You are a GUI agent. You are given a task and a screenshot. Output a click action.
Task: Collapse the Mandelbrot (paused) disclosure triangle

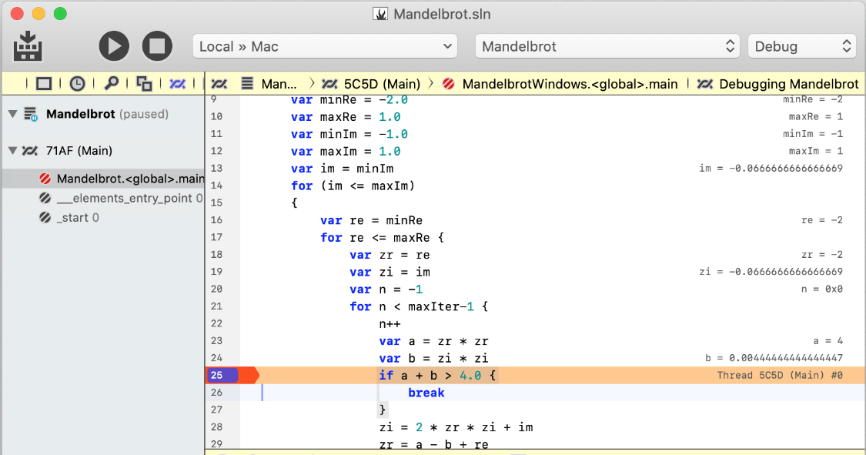pyautogui.click(x=13, y=114)
